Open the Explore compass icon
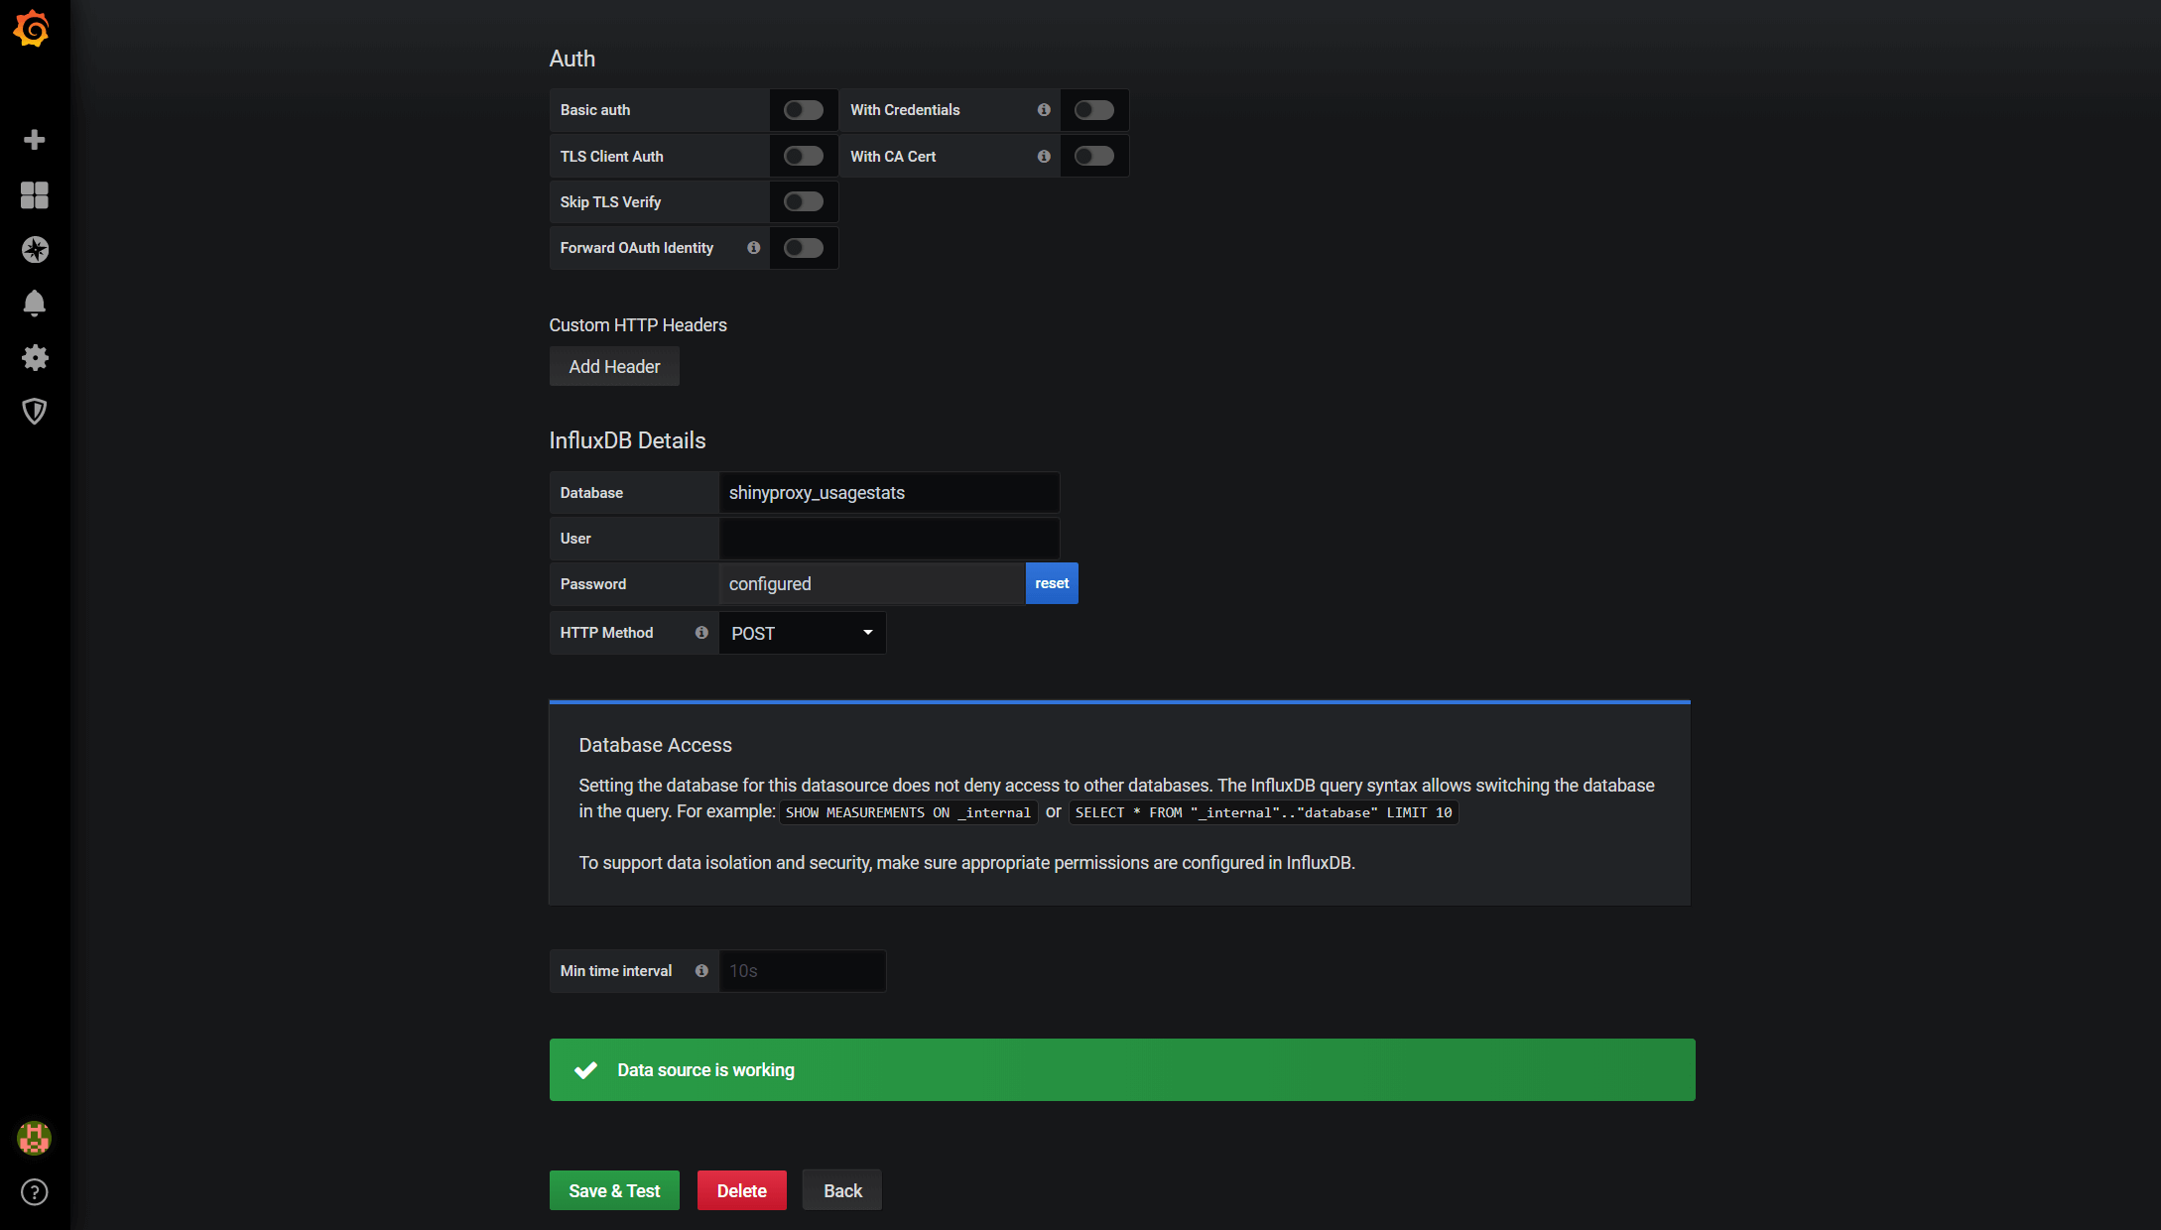The width and height of the screenshot is (2161, 1230). pos(35,250)
